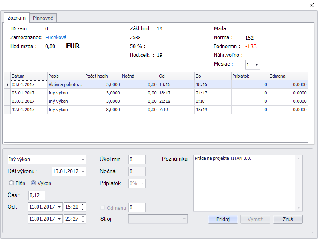Expand the Iný výkon type dropdown
Viewport: 318px width, 239px height.
[x=82, y=159]
